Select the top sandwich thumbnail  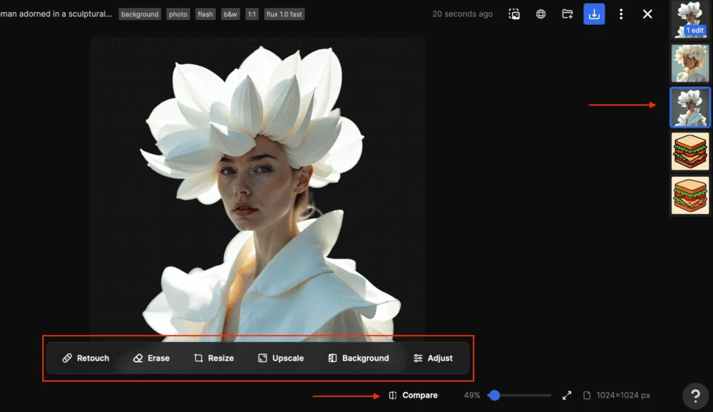689,151
